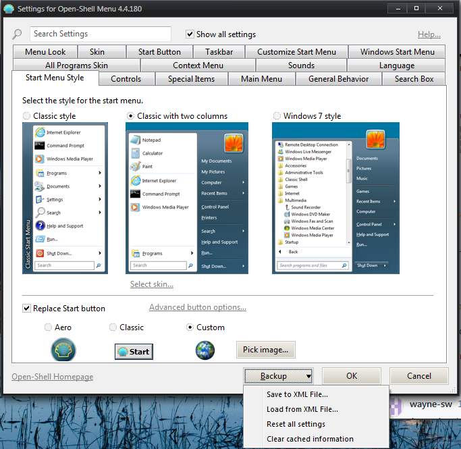Switch to the Special Items tab
Screen dimensions: 461x449
[192, 79]
